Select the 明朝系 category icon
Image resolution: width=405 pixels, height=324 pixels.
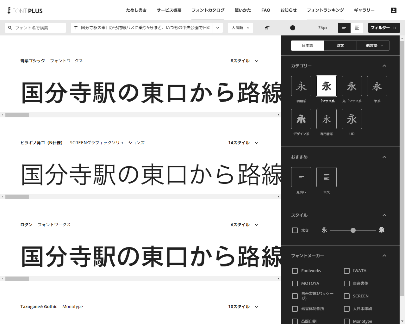(301, 86)
